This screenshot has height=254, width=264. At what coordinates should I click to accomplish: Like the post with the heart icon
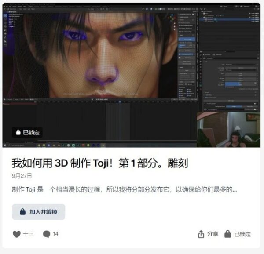tap(17, 234)
